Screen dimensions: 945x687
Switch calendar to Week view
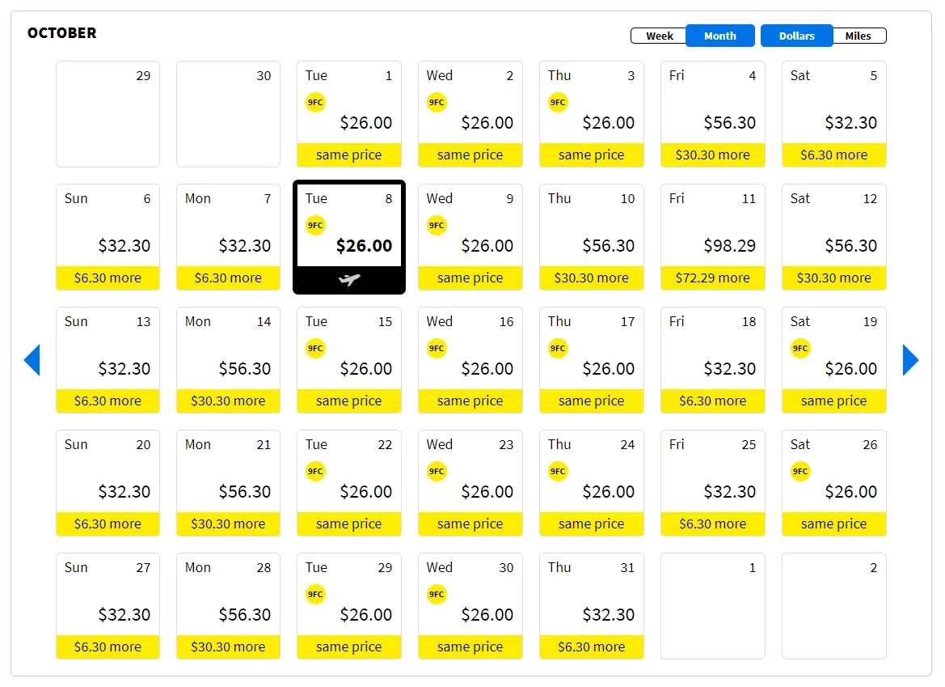pos(659,36)
